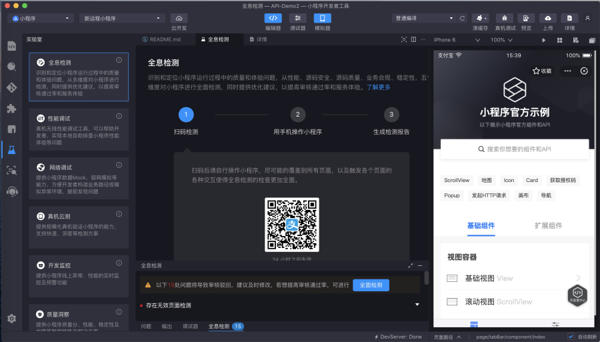Select the 性能调试 lab card
This screenshot has width=600, height=342.
[x=79, y=129]
